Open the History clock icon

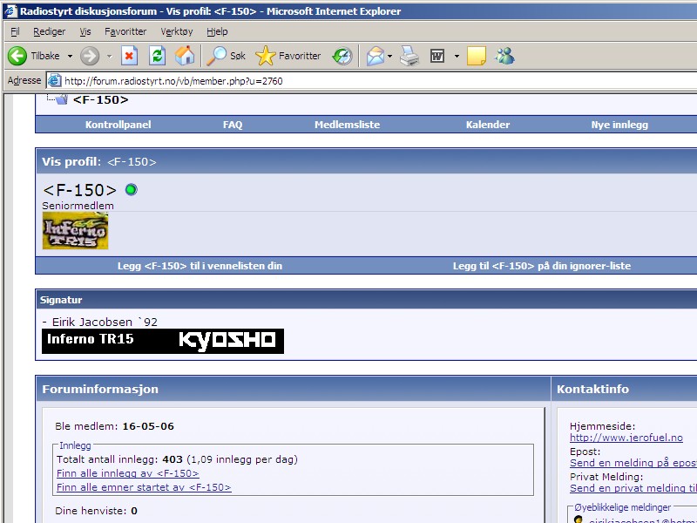(x=342, y=56)
